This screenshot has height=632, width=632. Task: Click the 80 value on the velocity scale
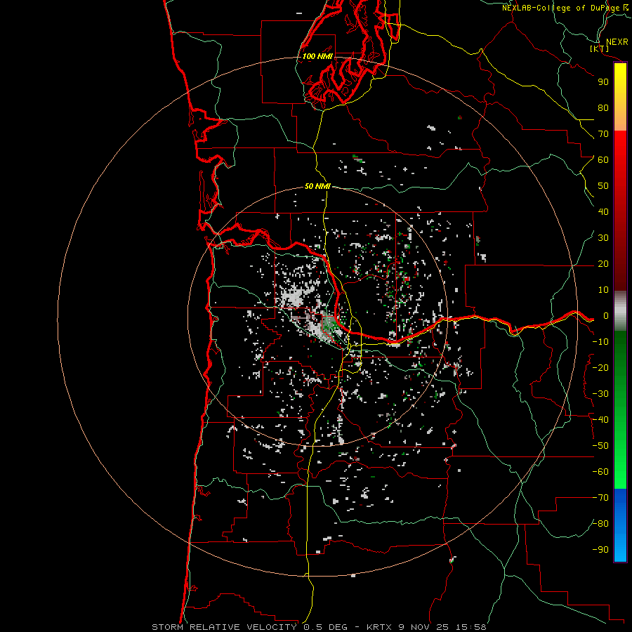tap(603, 108)
